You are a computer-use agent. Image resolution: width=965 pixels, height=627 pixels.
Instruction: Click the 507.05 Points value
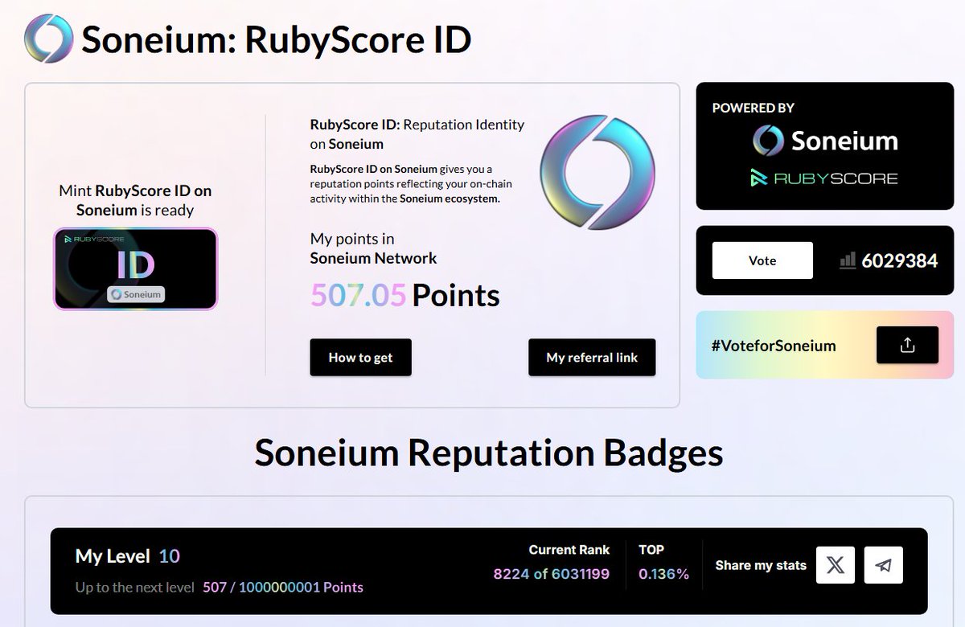tap(405, 295)
